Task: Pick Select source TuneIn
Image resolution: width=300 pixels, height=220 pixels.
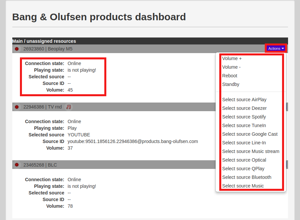Action: pos(244,125)
